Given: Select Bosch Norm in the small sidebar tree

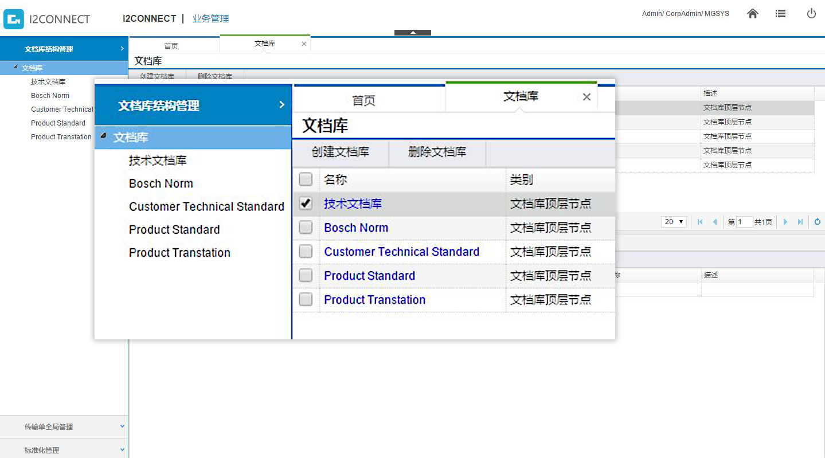Looking at the screenshot, I should [50, 96].
